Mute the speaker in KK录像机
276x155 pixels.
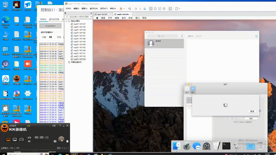click(29, 141)
